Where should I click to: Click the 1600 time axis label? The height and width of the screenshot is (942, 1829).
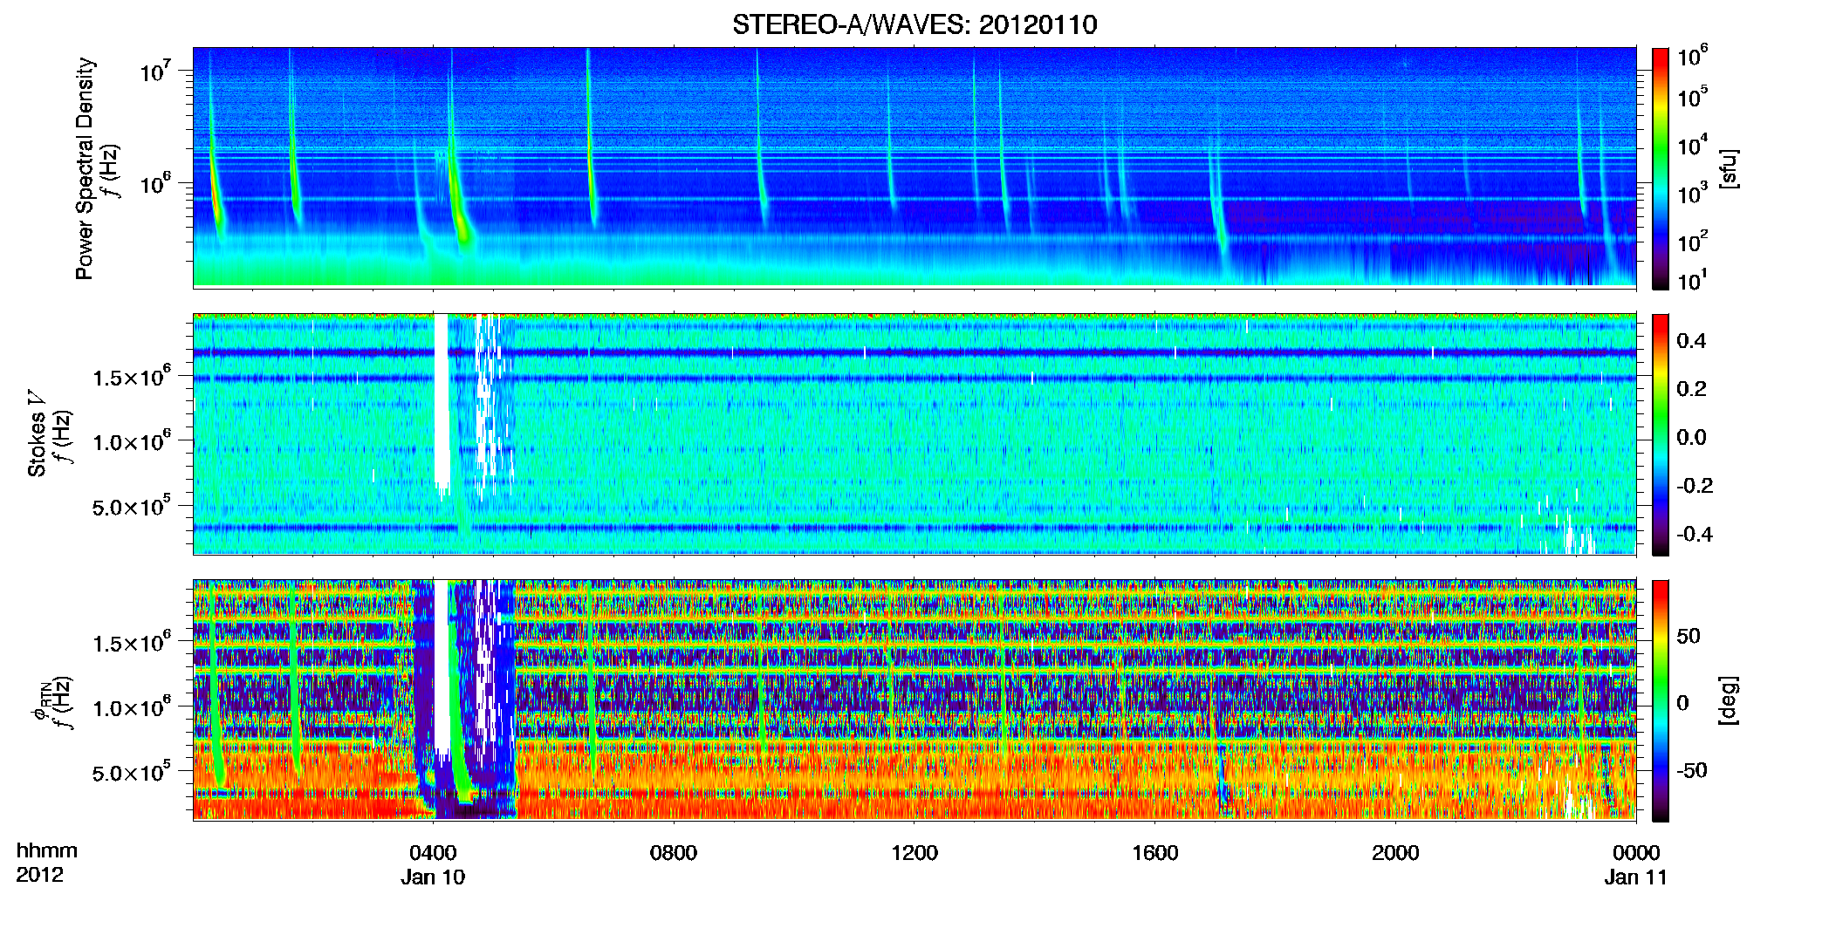tap(1155, 852)
